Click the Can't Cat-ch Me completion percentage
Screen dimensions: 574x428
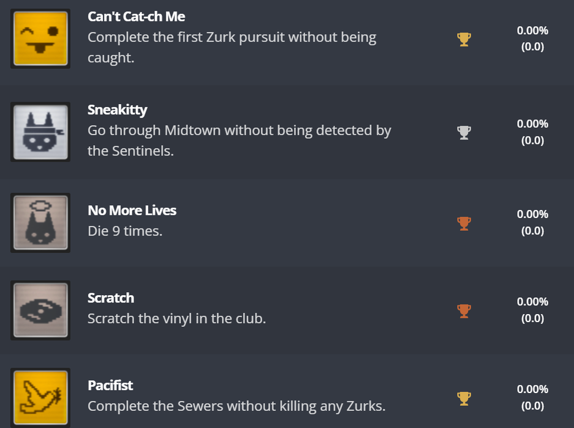[532, 31]
